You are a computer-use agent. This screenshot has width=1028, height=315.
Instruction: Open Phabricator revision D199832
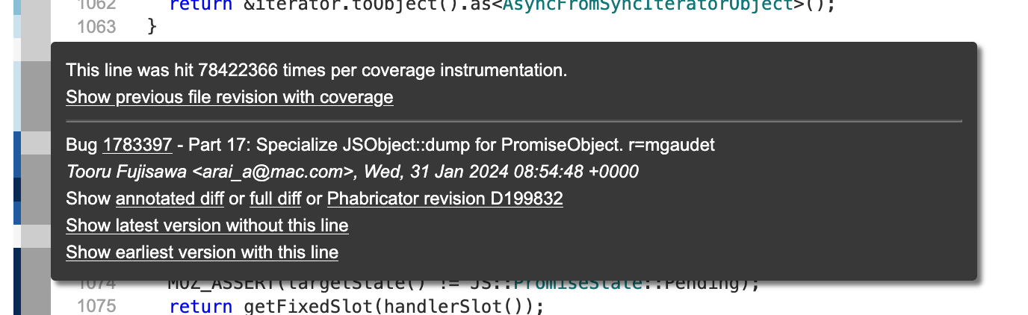coord(445,199)
